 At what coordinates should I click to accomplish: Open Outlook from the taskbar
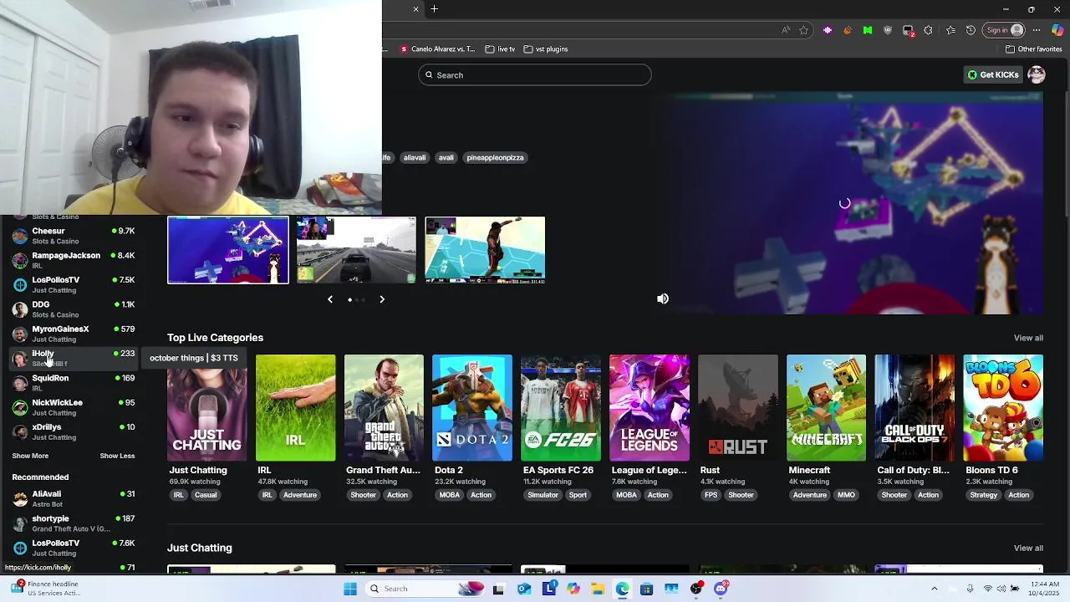[x=523, y=589]
